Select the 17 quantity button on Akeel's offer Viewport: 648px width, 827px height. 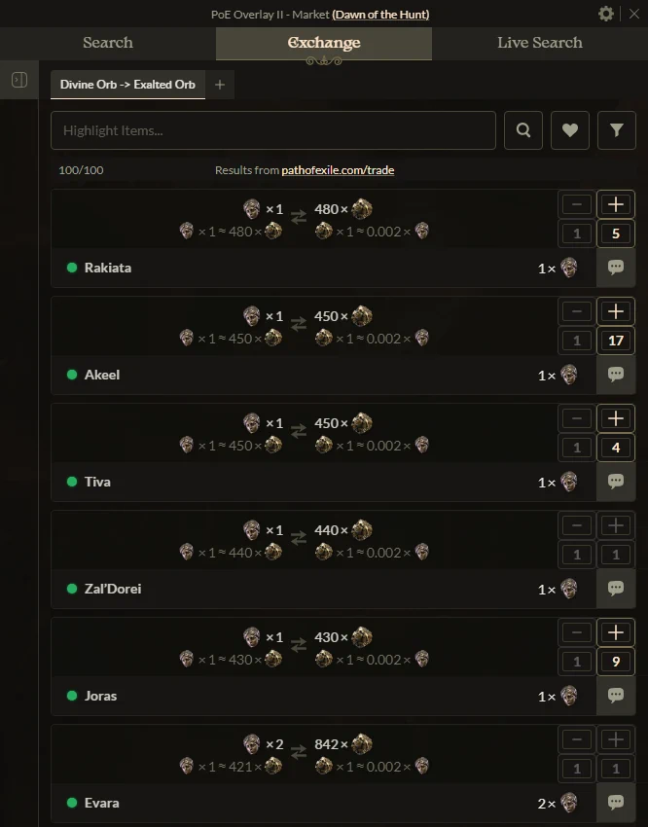click(615, 341)
